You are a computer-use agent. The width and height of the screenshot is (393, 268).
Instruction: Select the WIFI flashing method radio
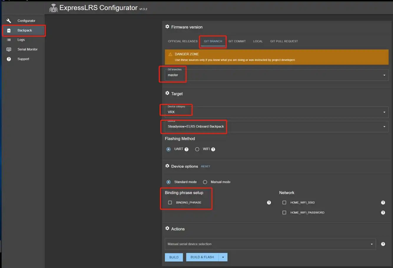[197, 149]
